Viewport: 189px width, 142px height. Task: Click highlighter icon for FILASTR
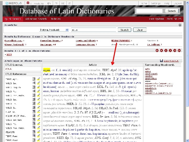tap(38, 132)
